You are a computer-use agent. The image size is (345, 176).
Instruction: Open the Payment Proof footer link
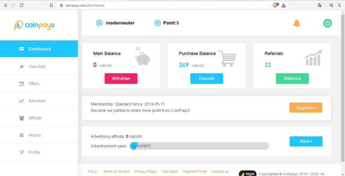coord(195,171)
